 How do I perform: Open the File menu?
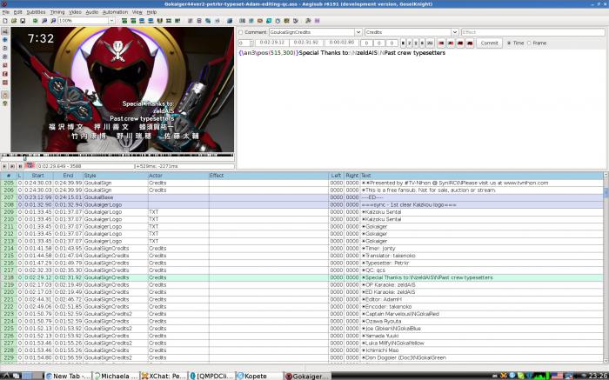click(x=5, y=12)
